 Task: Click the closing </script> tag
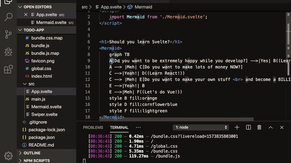point(110,23)
